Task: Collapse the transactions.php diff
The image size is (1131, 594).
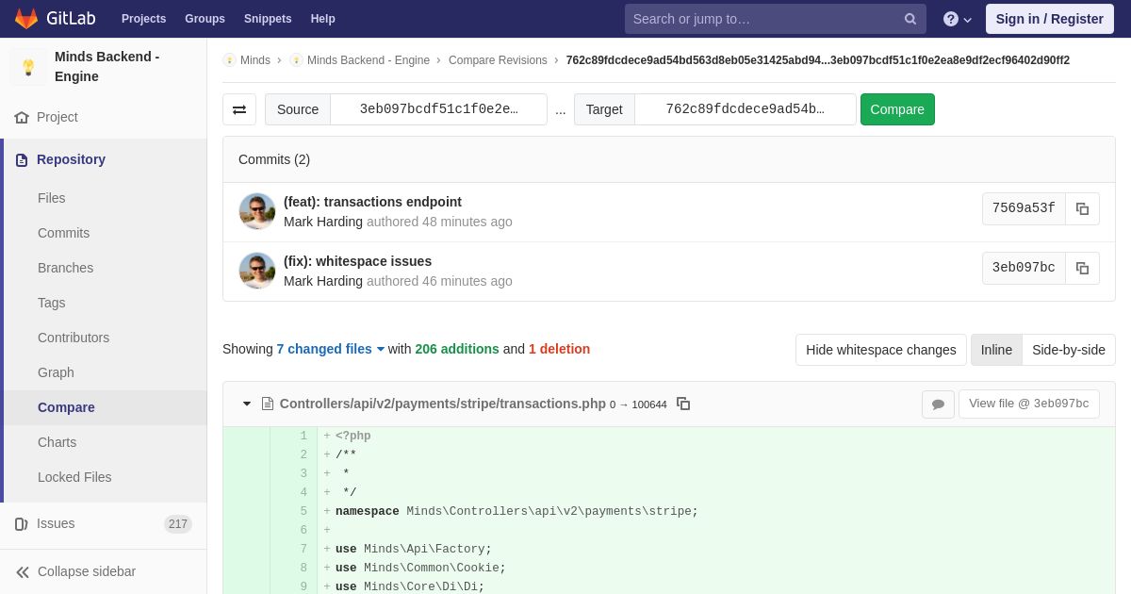Action: pyautogui.click(x=247, y=404)
